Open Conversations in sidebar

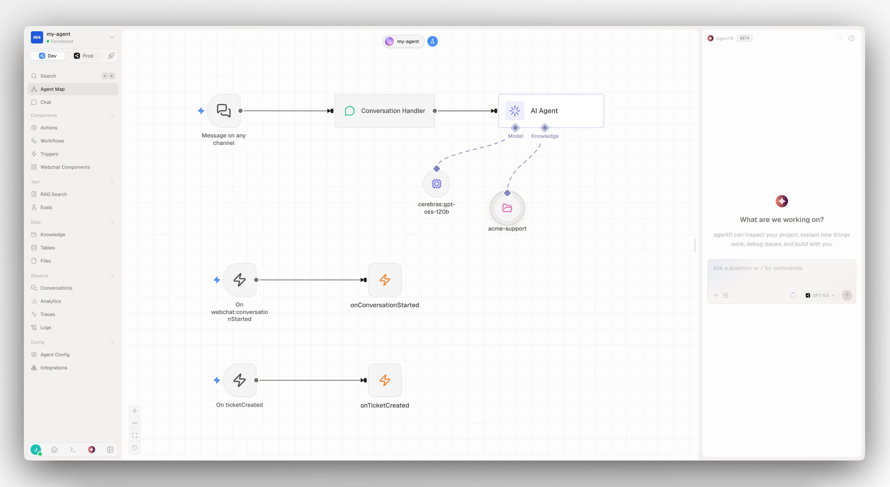tap(73, 288)
